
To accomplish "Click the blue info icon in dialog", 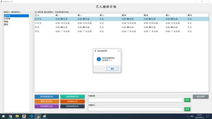I will [99, 59].
